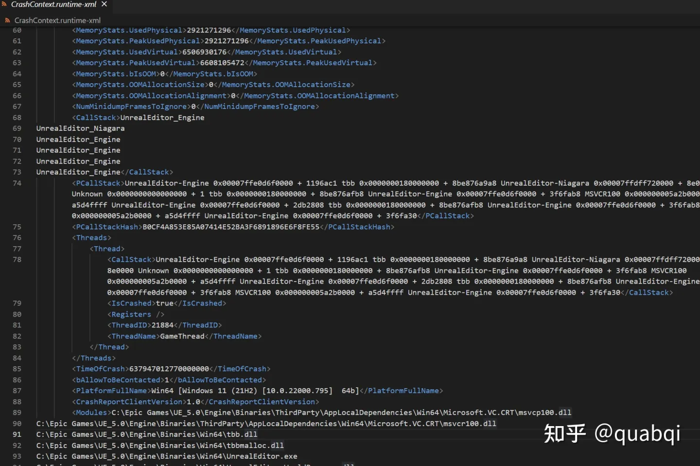The image size is (700, 466).
Task: Click the self-closing Registers tag
Action: click(136, 314)
